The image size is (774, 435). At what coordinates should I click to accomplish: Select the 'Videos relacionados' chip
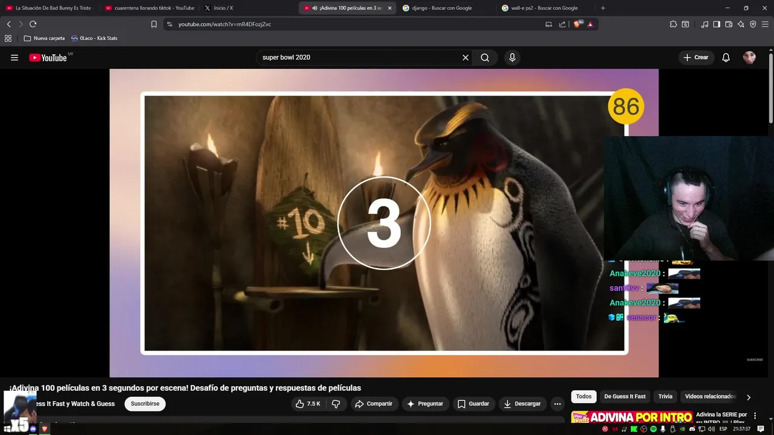pos(710,396)
